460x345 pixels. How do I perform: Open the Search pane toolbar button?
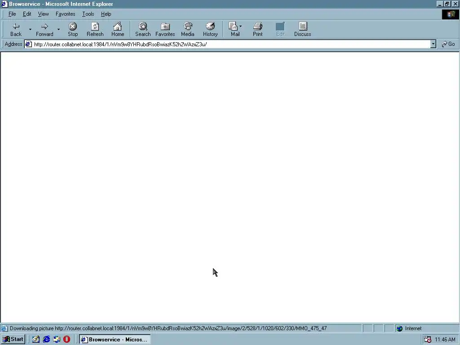click(x=143, y=29)
